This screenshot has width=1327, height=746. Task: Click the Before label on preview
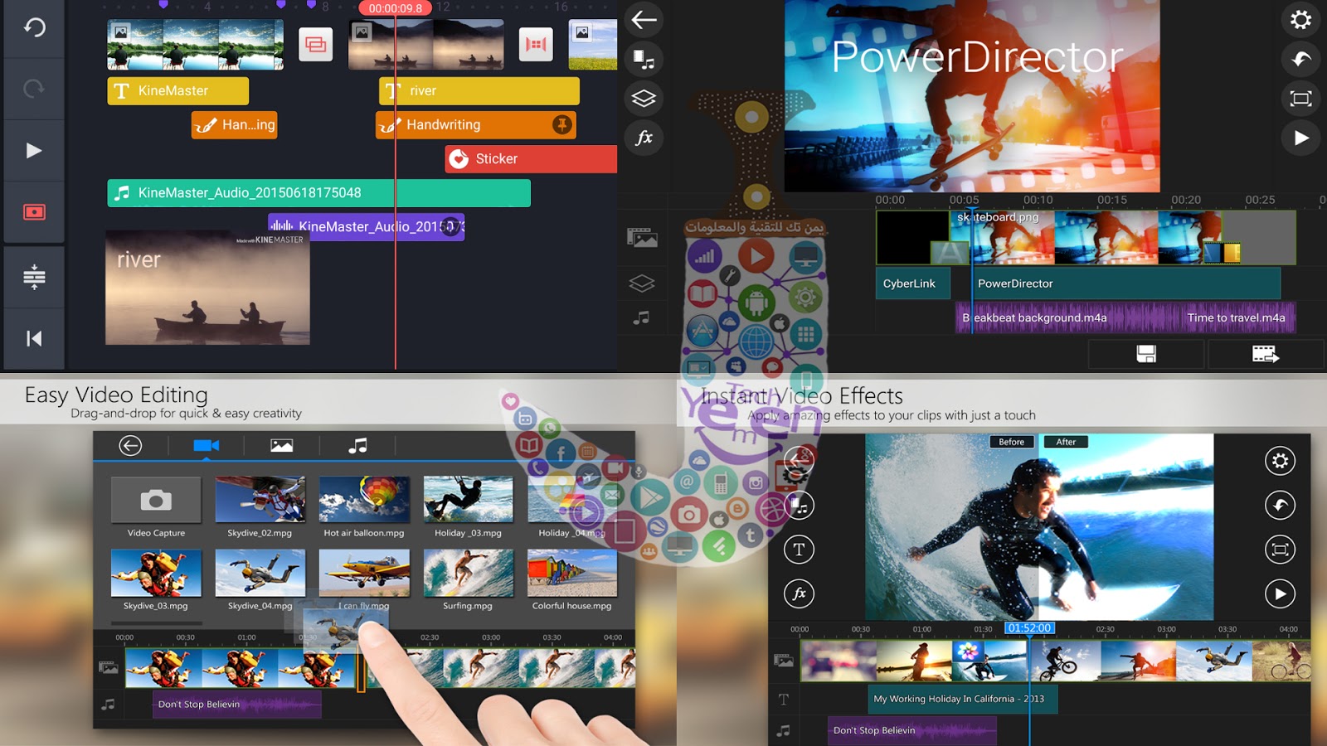click(1012, 442)
